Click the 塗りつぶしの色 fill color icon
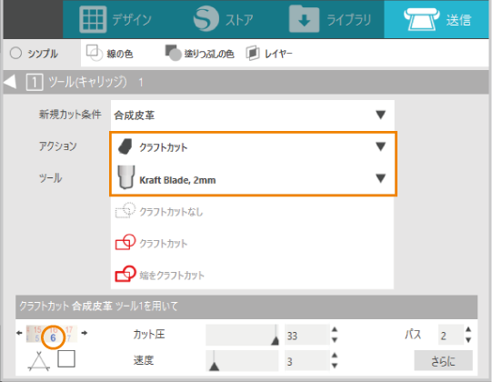Screen dimensions: 492x382 point(173,53)
